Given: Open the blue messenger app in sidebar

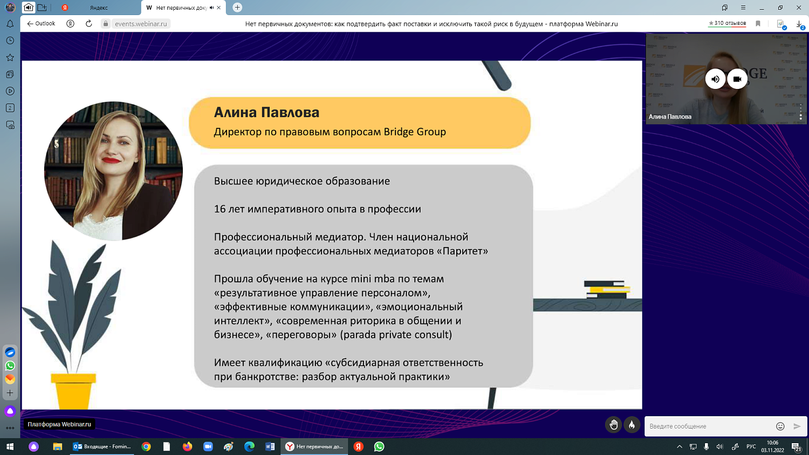Looking at the screenshot, I should pos(10,352).
